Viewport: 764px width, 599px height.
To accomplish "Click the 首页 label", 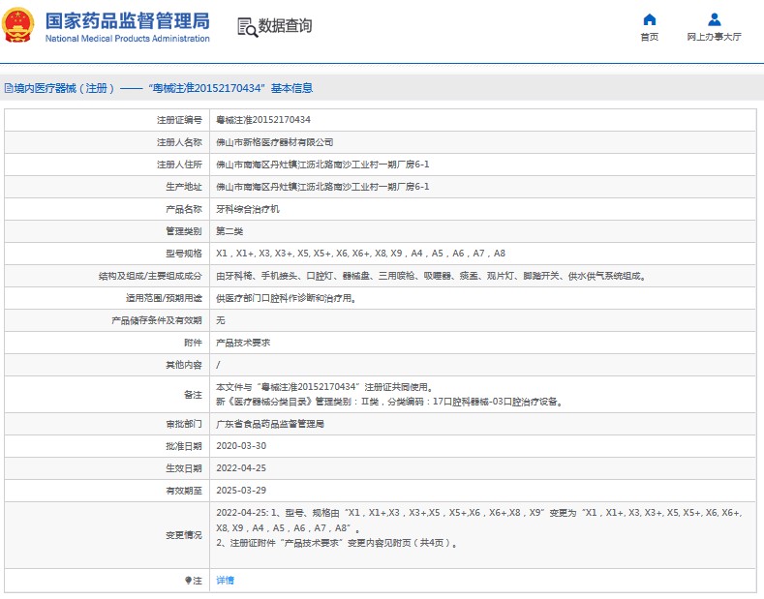I will (650, 37).
